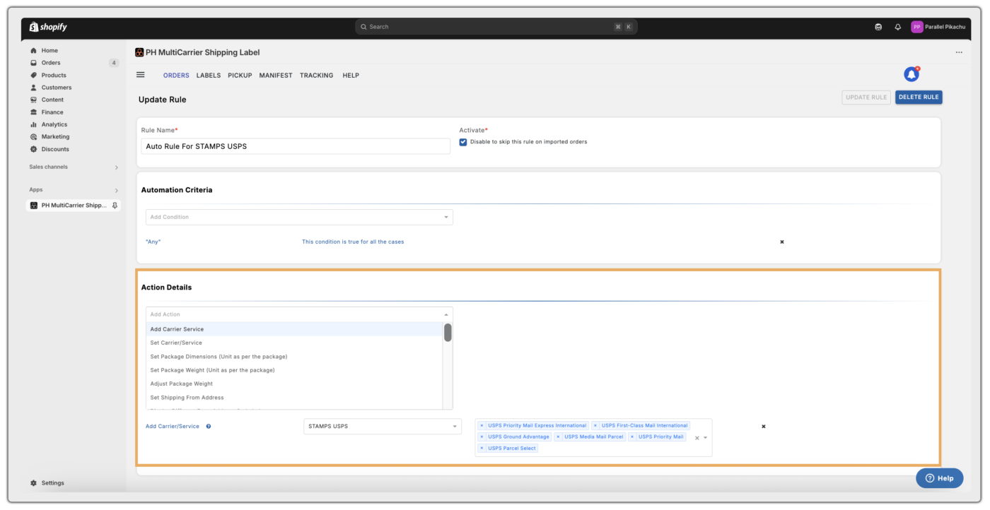This screenshot has width=990, height=510.
Task: Switch to the MANIFEST tab
Action: tap(276, 76)
